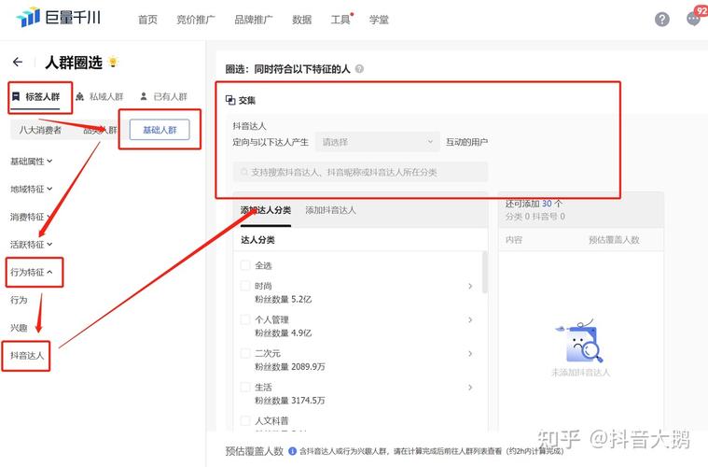Viewport: 708px width, 467px height.
Task: Open 竞价推广 in top navigation
Action: click(196, 20)
